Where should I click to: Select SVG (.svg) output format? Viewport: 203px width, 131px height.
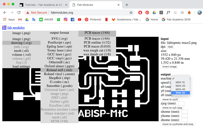coord(59,39)
